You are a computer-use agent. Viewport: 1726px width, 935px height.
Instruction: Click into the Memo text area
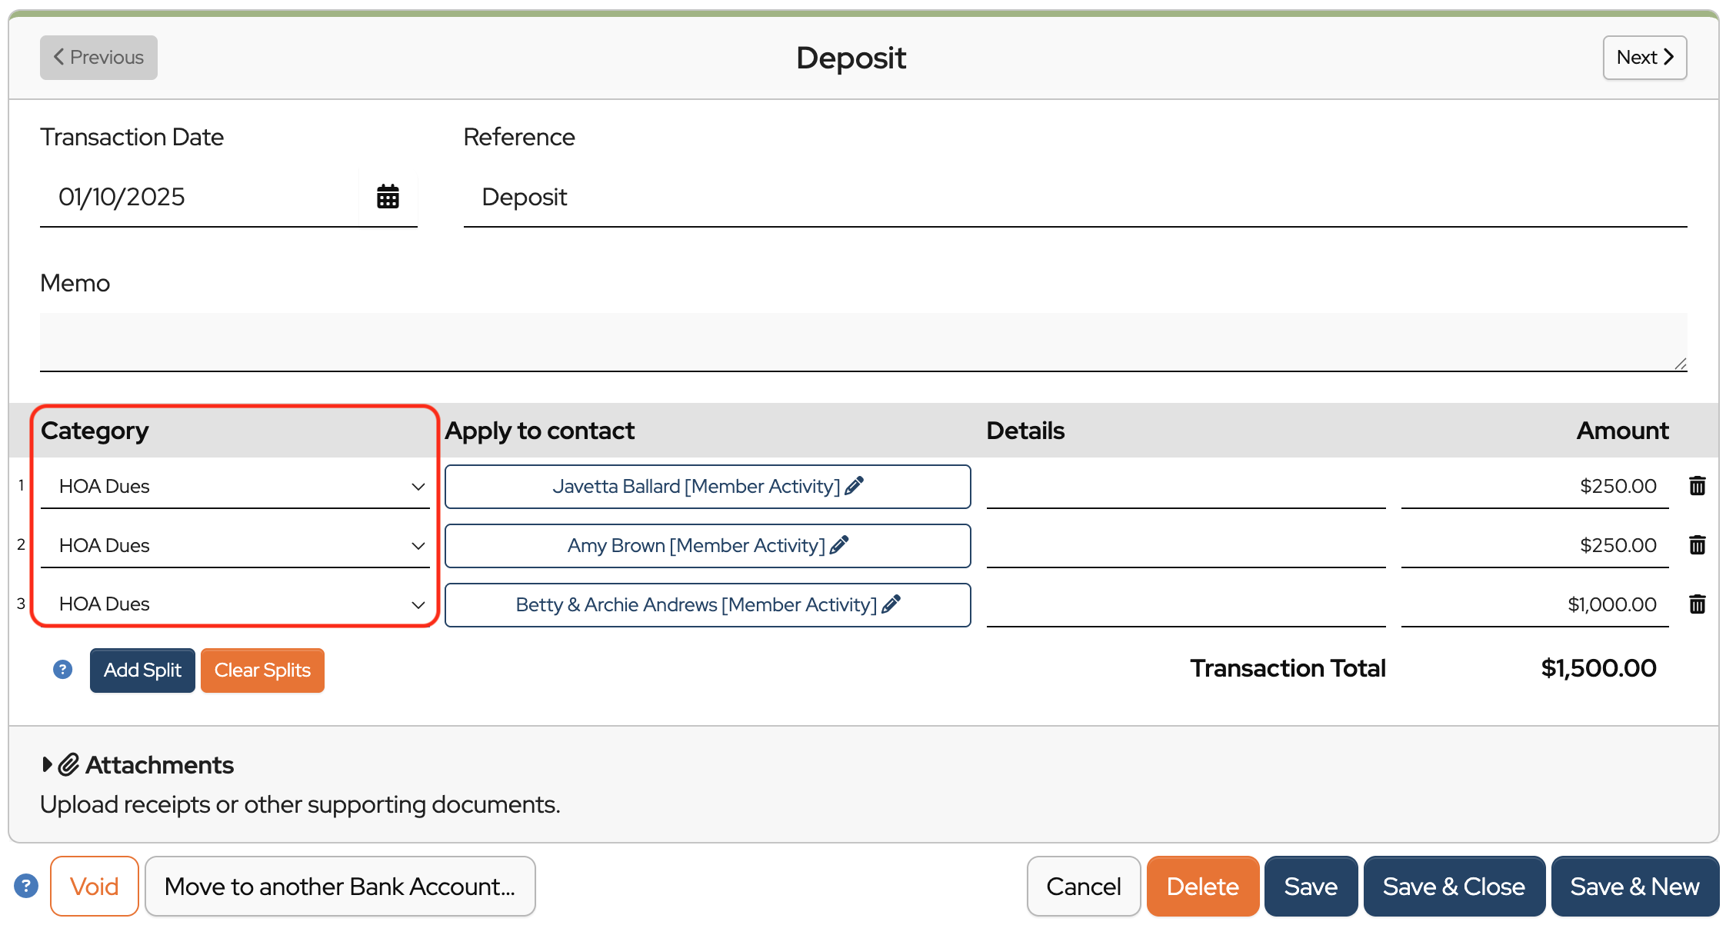pos(861,341)
